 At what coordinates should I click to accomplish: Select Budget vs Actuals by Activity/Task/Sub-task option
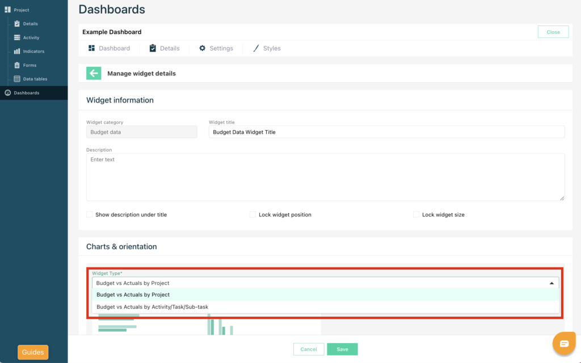(x=325, y=307)
